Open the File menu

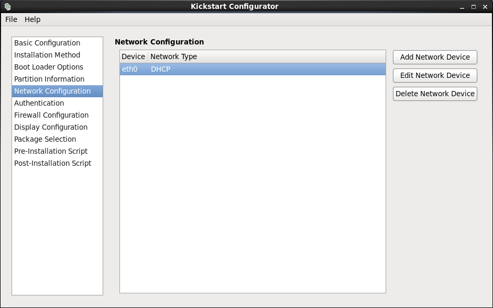pos(11,19)
